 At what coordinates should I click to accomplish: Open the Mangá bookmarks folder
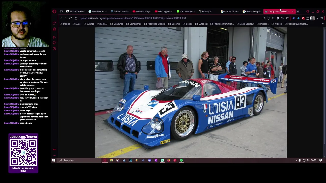pos(65,24)
